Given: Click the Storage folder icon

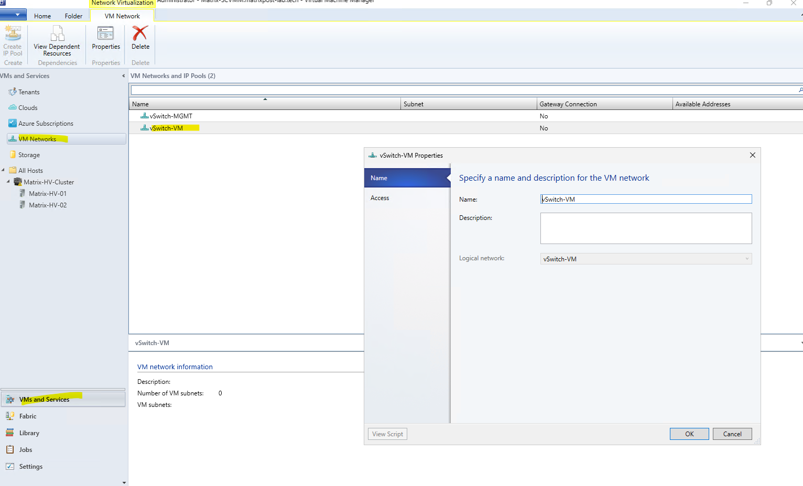Looking at the screenshot, I should click(x=13, y=154).
